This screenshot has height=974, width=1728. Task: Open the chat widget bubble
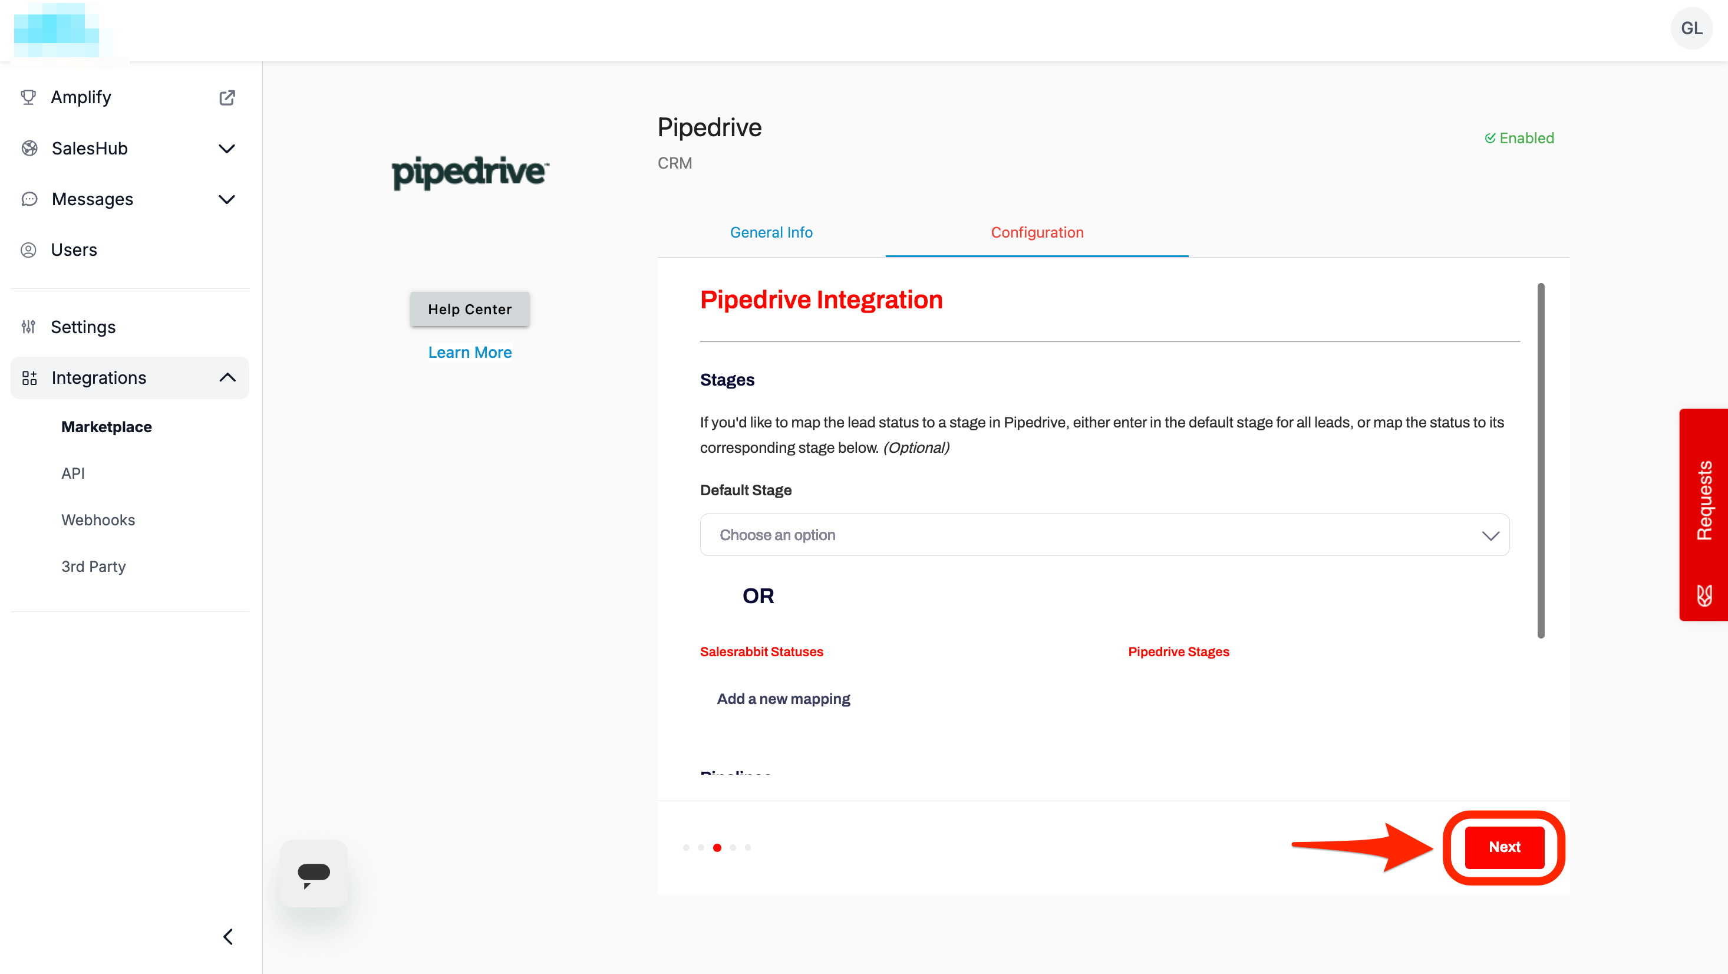pyautogui.click(x=314, y=873)
